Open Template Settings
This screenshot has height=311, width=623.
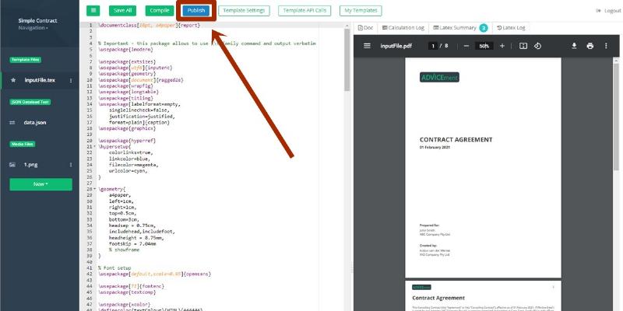coord(244,11)
